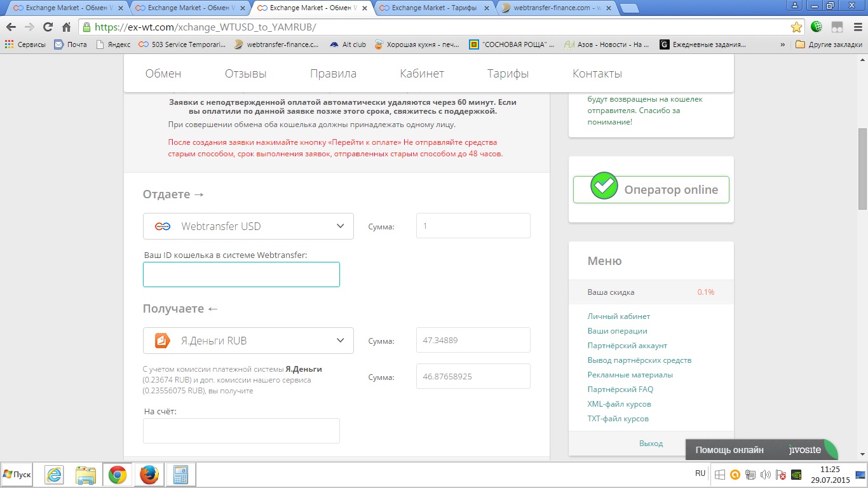The height and width of the screenshot is (488, 868).
Task: Click the Webtransfer wallet ID input field
Action: [241, 274]
